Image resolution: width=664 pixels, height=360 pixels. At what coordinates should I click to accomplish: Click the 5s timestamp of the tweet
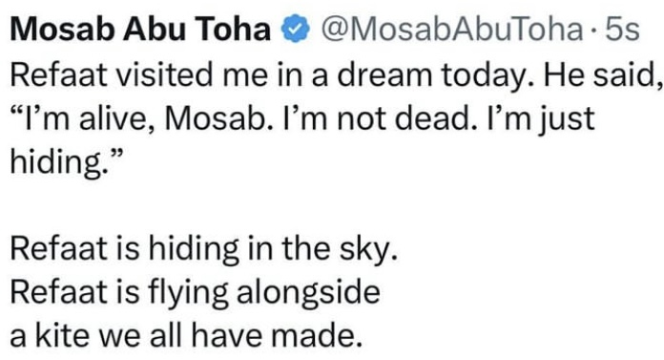tap(622, 30)
